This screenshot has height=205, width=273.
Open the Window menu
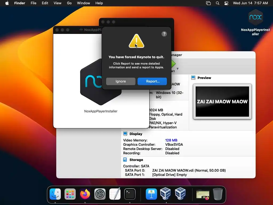[x=83, y=3]
